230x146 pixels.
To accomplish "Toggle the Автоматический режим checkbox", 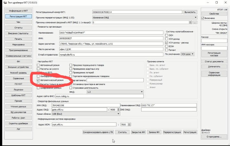I will [x=38, y=80].
